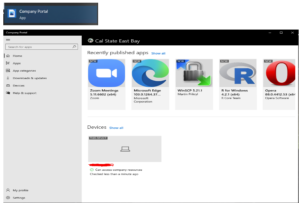The width and height of the screenshot is (299, 203).
Task: Click the My profile person icon
Action: coord(8,190)
